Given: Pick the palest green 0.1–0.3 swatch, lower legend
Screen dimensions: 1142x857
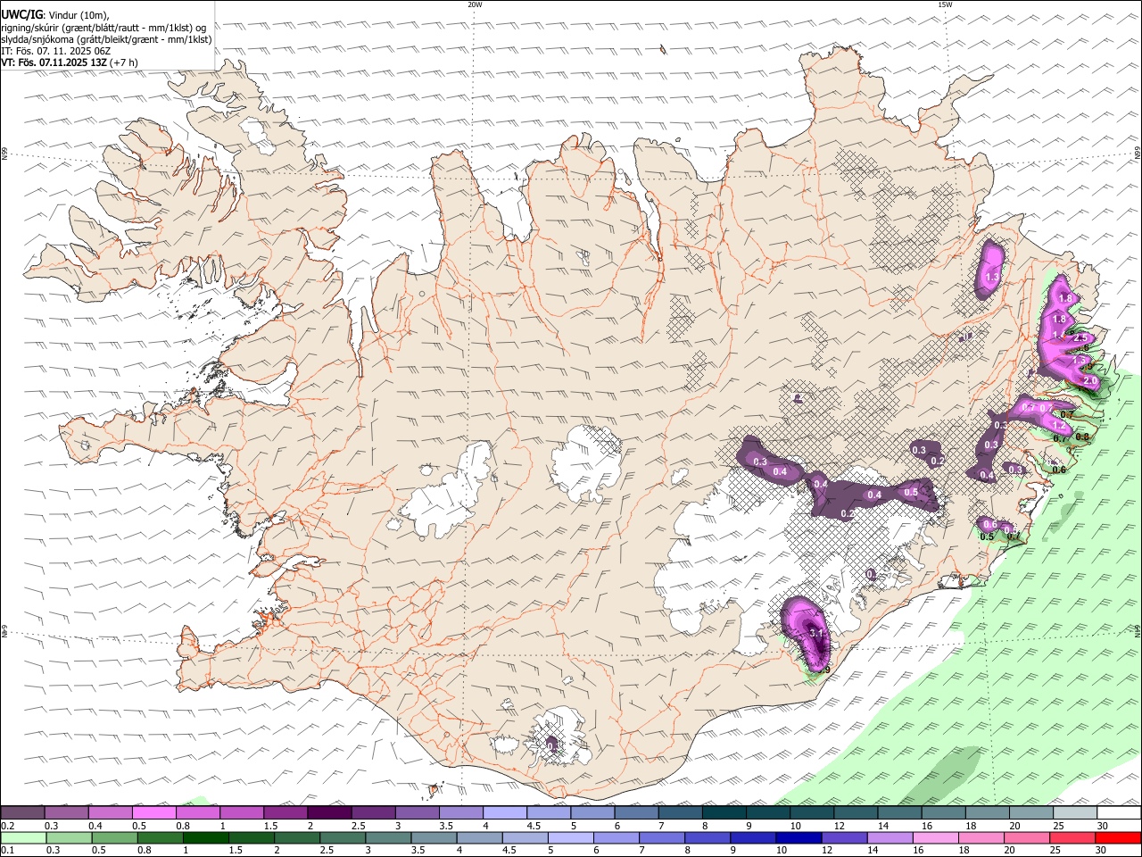Looking at the screenshot, I should (x=22, y=838).
